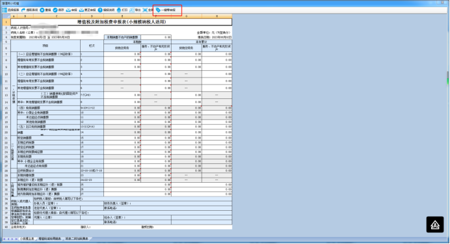The height and width of the screenshot is (244, 450).
Task: Click the 更正申报 correction cloud icon
Action: pyautogui.click(x=81, y=10)
